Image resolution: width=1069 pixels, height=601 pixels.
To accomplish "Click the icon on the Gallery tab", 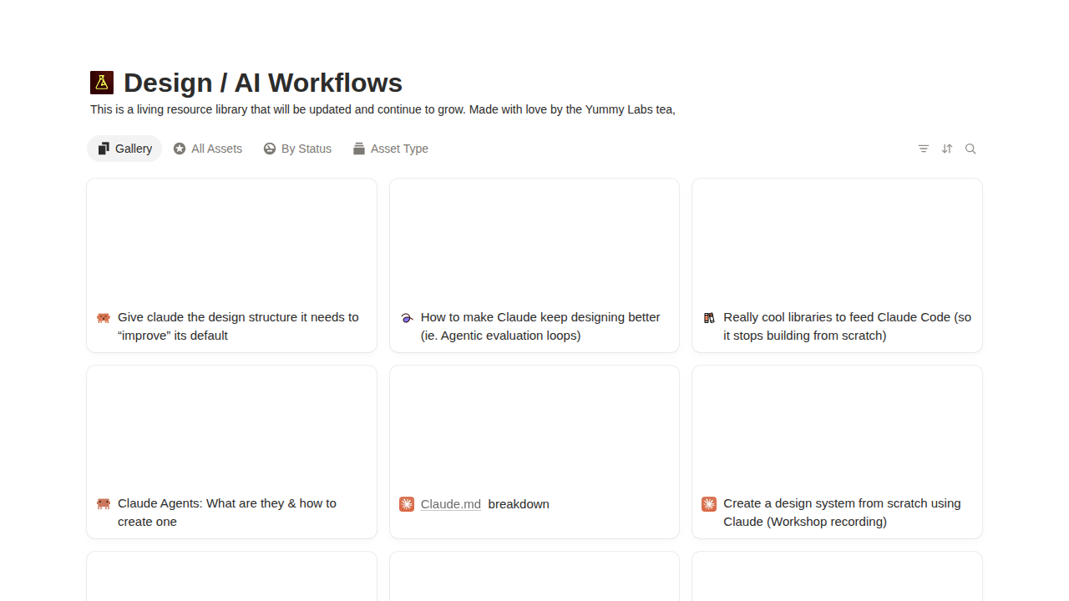I will click(104, 149).
